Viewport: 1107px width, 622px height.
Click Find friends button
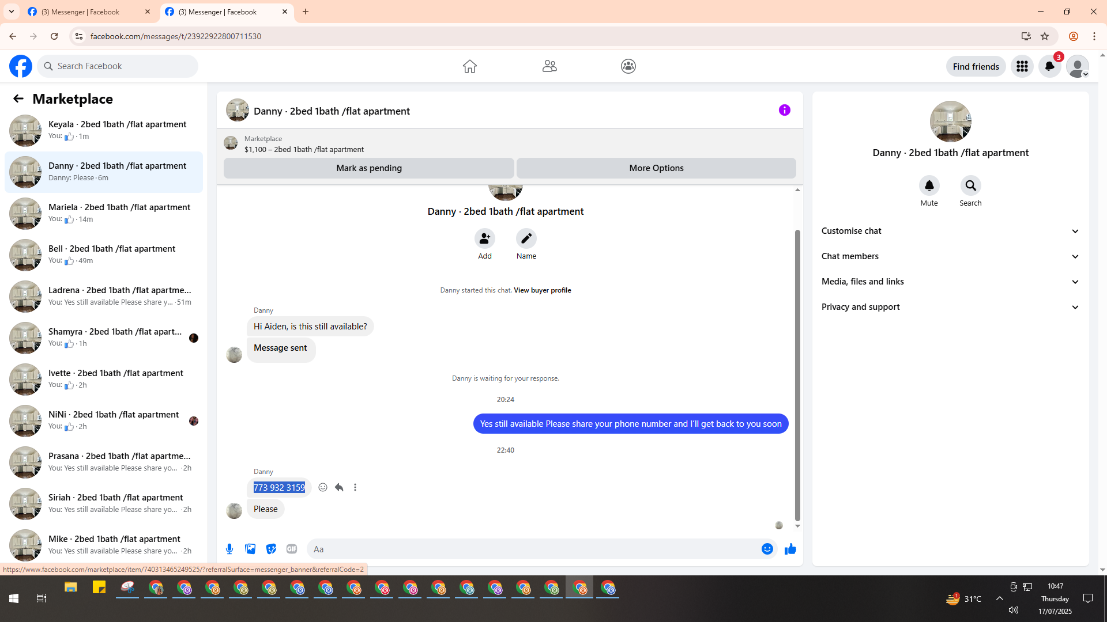pos(976,66)
